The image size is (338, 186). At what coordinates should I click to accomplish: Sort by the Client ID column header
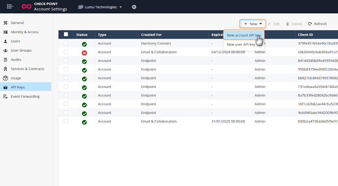tap(305, 35)
